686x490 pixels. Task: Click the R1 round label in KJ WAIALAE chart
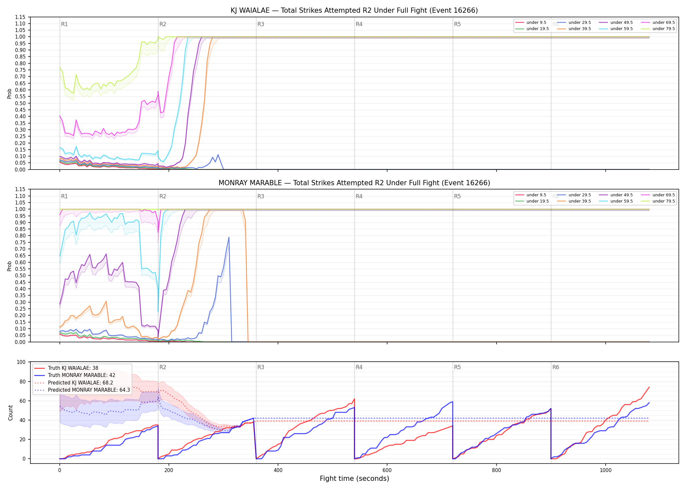click(x=64, y=24)
